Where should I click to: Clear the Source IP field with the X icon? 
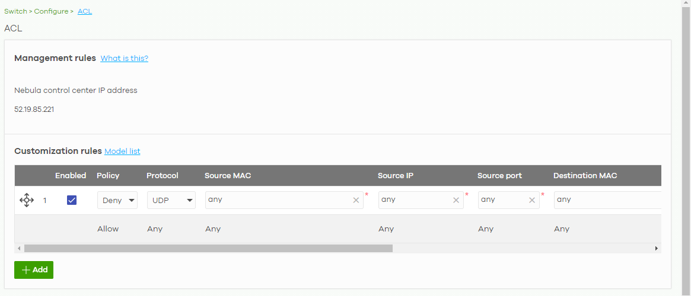pos(456,200)
